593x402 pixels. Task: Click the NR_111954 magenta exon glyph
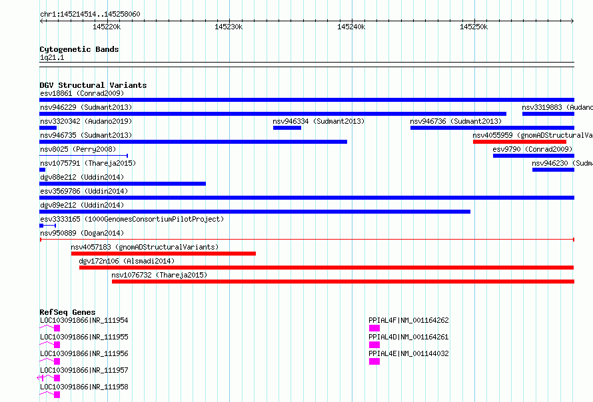pos(57,328)
